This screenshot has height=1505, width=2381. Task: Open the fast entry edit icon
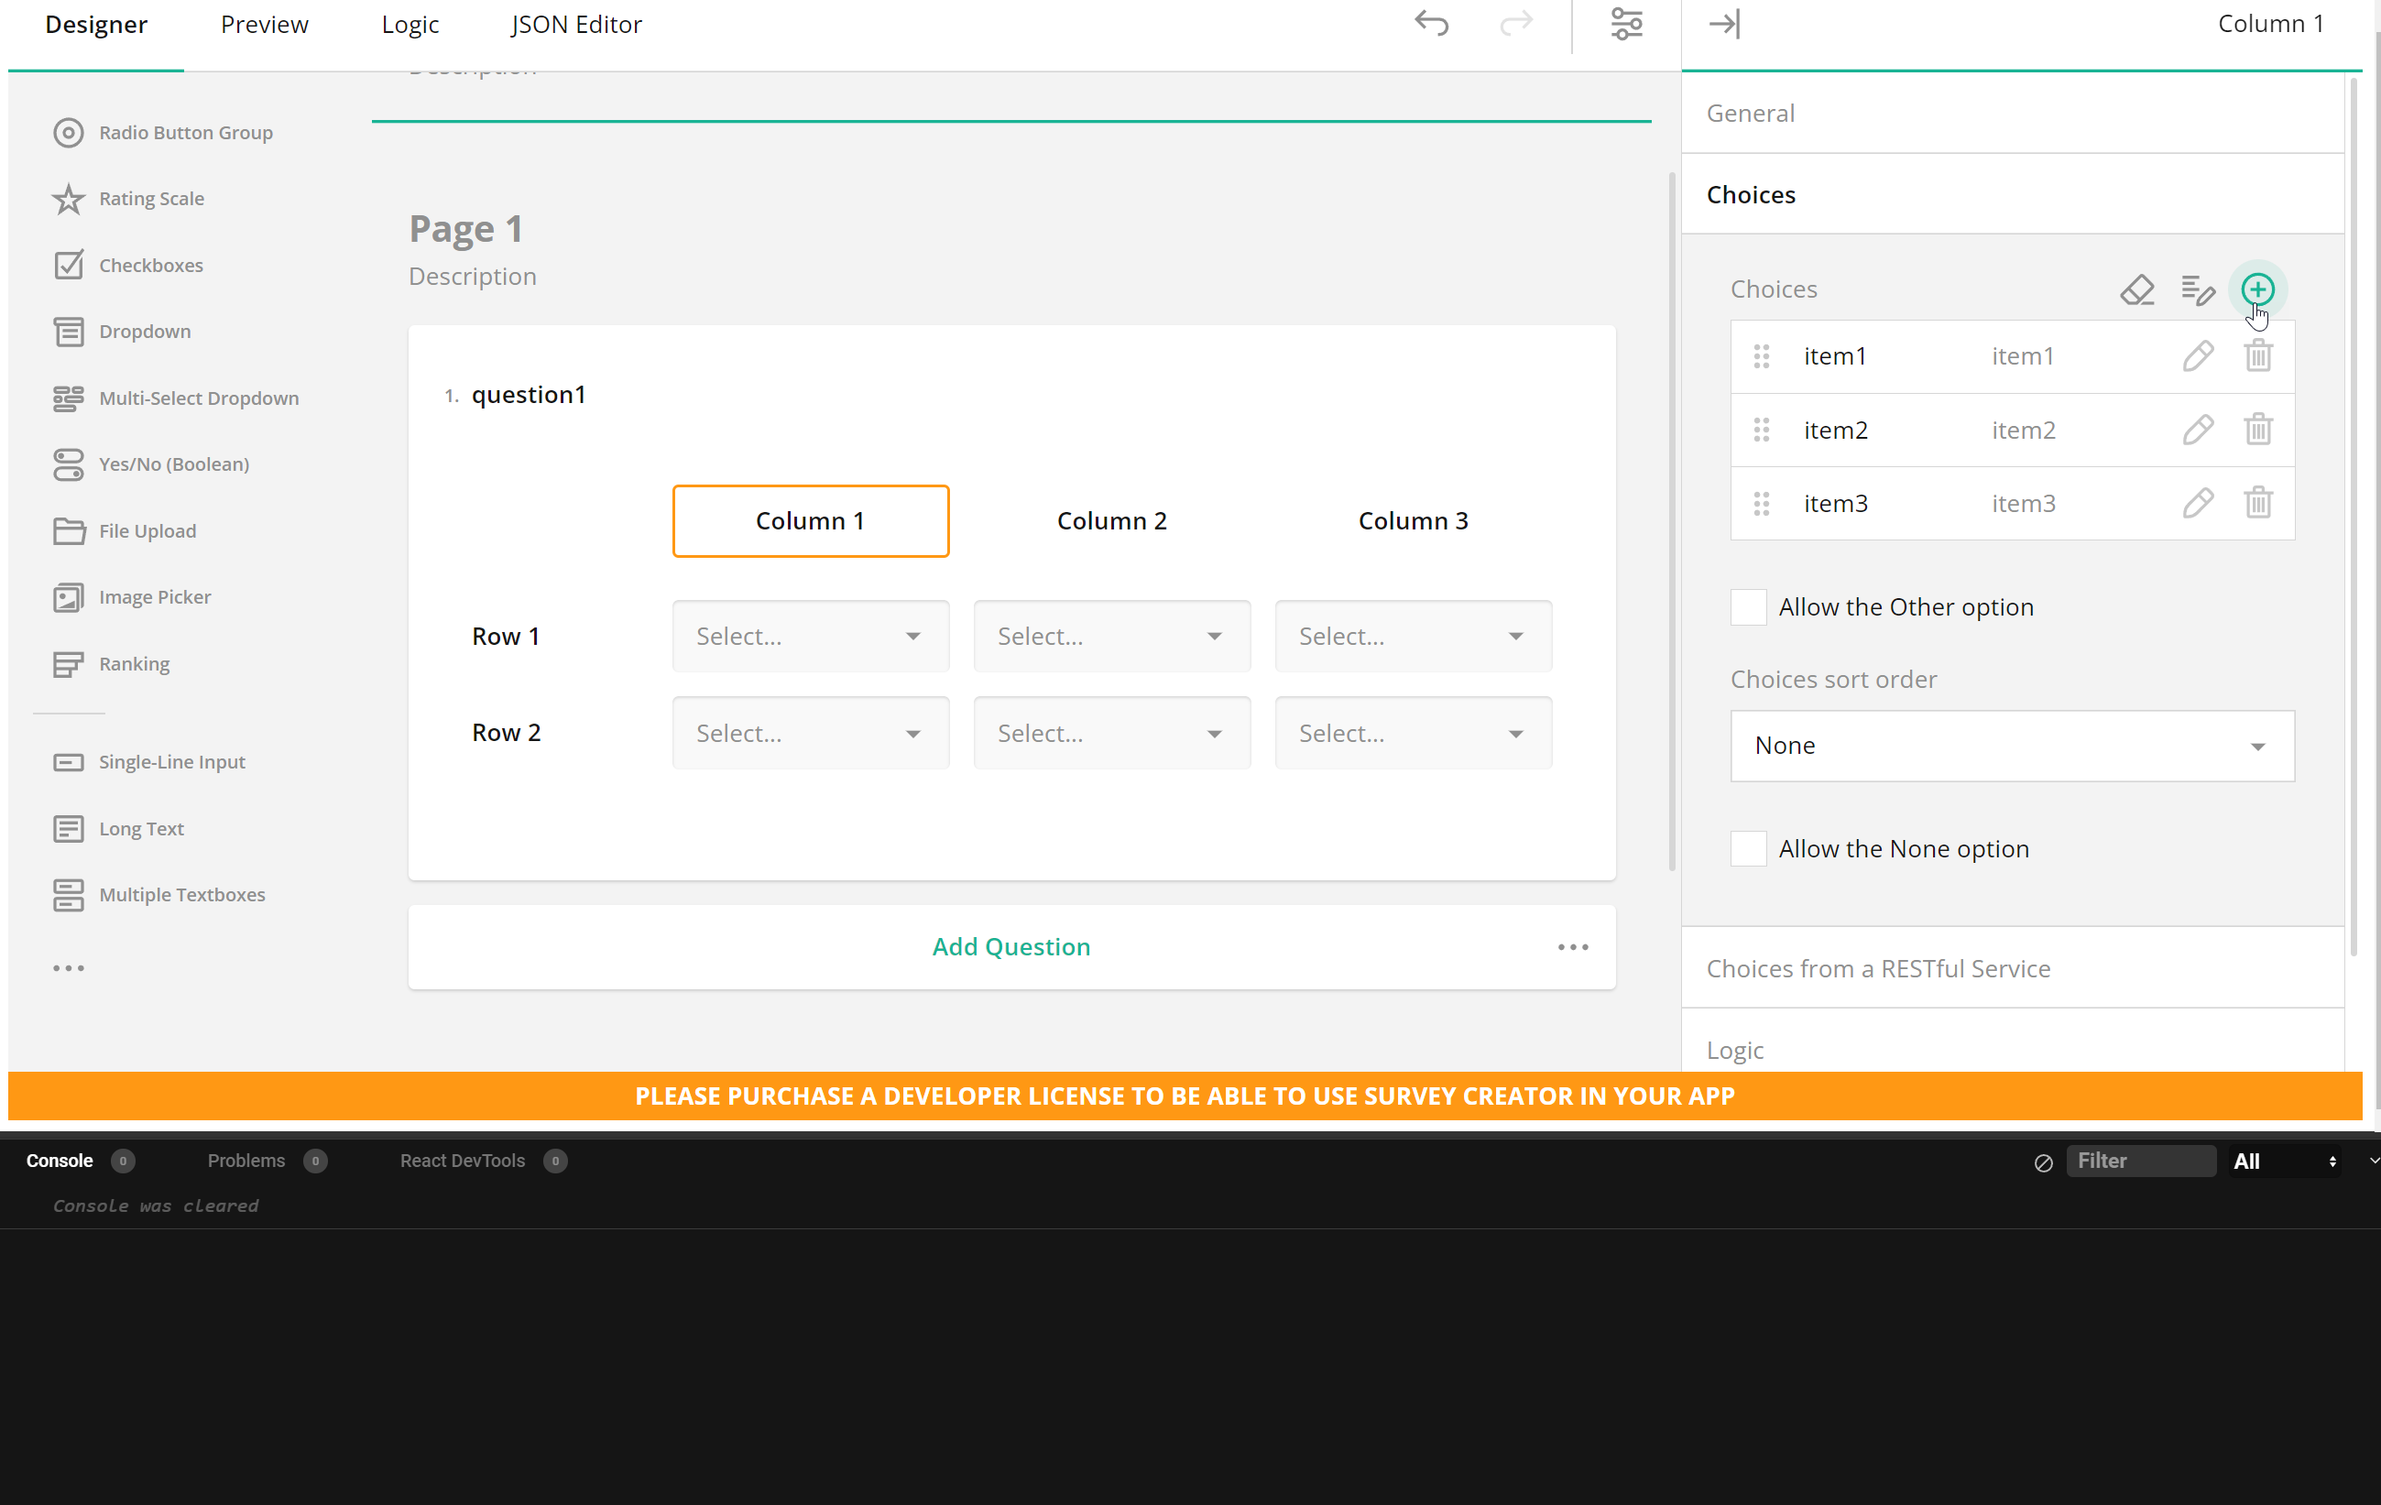[2196, 289]
